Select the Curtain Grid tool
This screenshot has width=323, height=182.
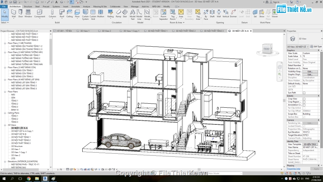[93, 15]
